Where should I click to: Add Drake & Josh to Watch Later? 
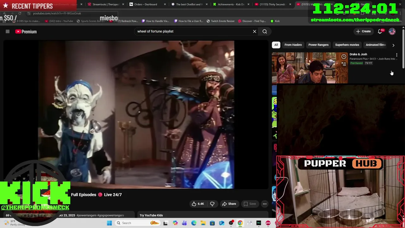click(344, 57)
